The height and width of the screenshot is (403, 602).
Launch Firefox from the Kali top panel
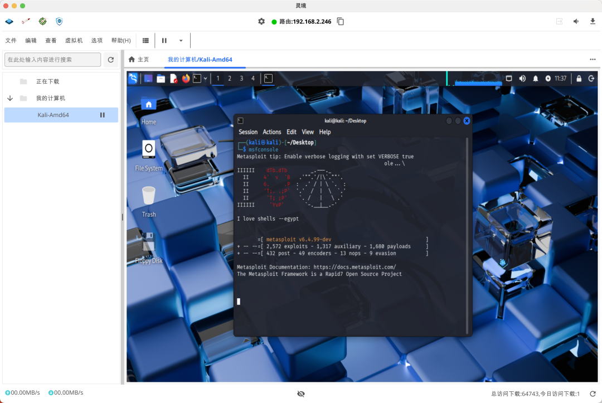click(x=186, y=79)
